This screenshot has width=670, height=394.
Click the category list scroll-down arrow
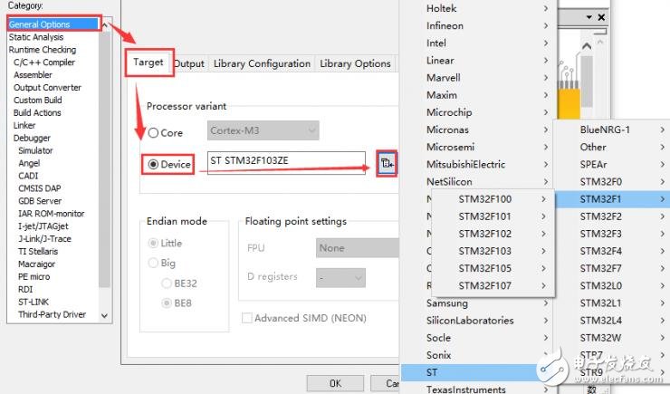(x=105, y=316)
